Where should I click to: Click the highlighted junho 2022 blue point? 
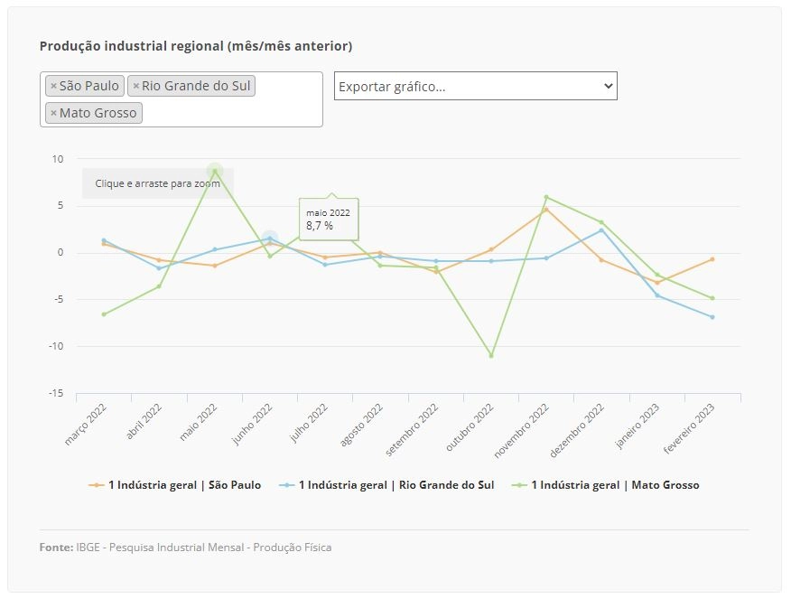point(270,239)
